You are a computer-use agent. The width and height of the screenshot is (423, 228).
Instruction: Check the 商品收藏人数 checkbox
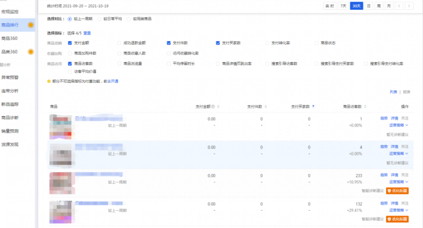(119, 53)
